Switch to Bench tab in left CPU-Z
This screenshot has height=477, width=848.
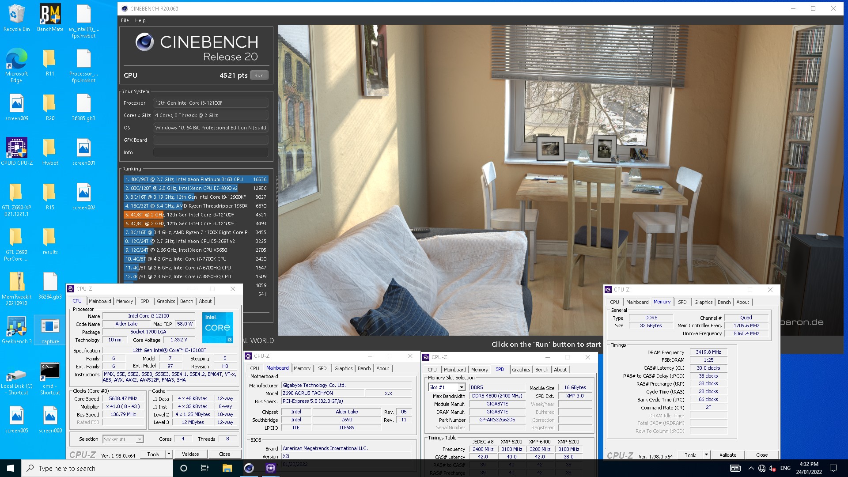point(186,301)
